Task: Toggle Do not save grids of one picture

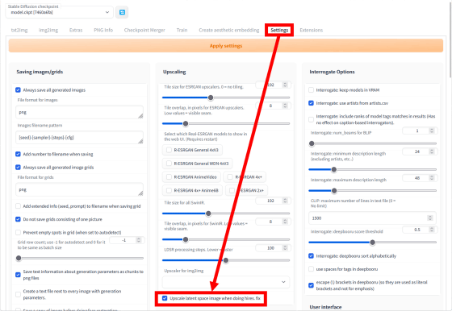Action: click(x=18, y=219)
